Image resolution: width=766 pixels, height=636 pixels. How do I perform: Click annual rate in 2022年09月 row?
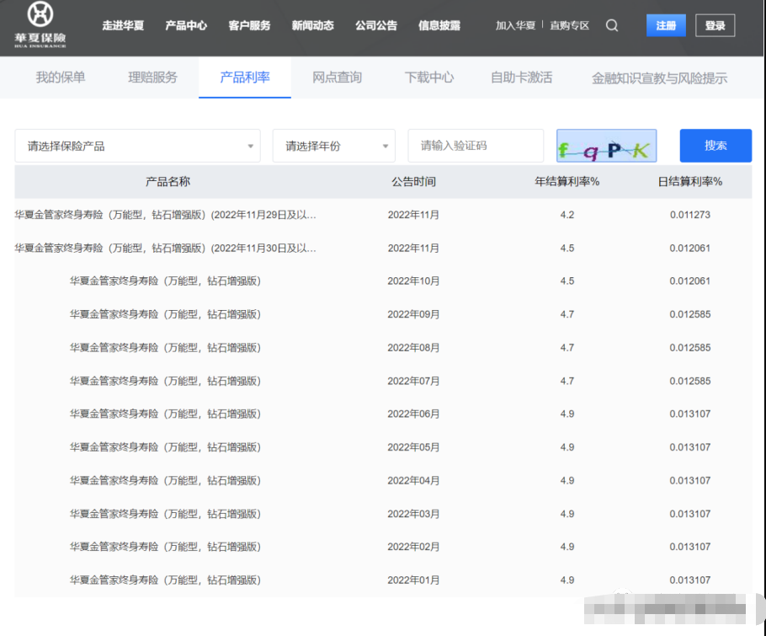point(567,314)
